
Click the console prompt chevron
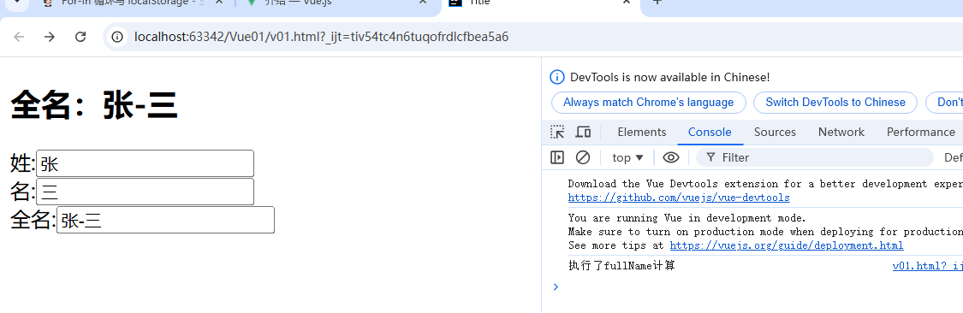click(556, 286)
